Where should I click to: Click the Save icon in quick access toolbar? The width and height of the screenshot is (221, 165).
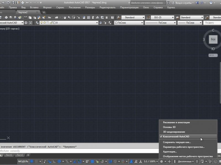[13, 2]
